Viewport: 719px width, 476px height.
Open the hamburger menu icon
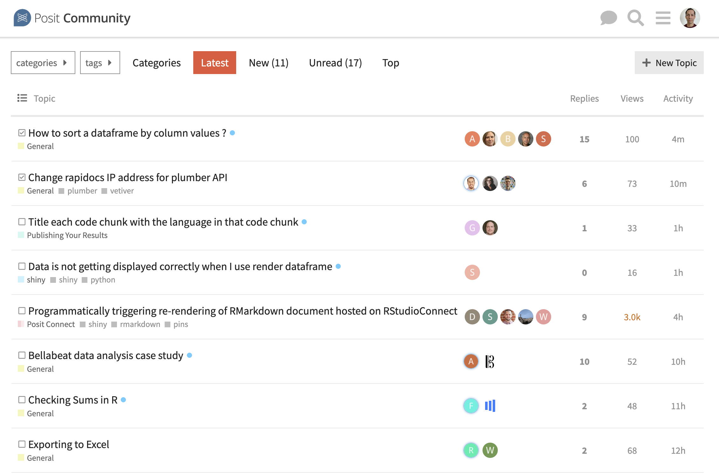[663, 18]
